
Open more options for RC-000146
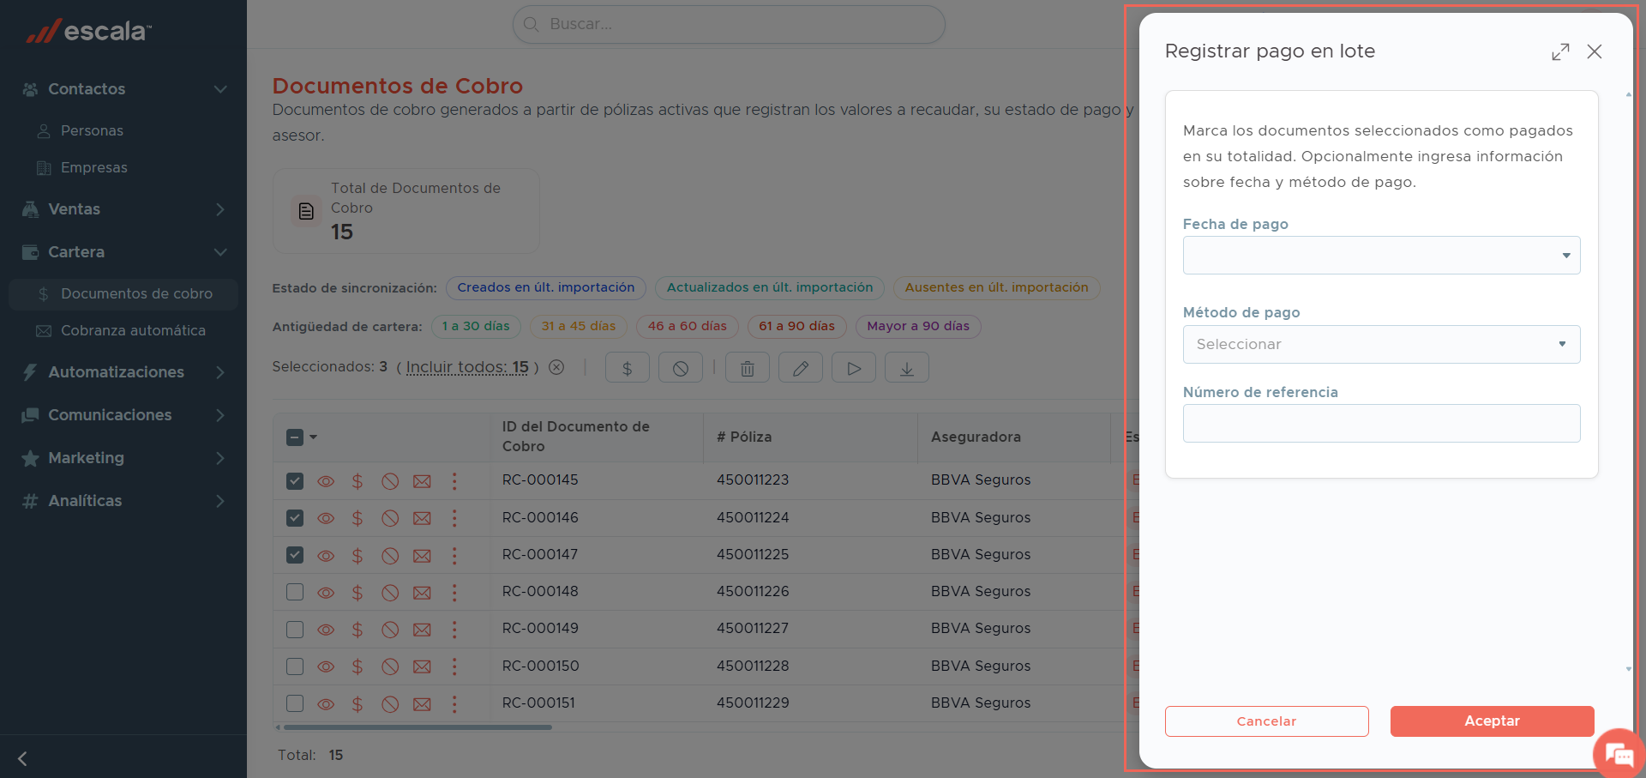tap(454, 518)
